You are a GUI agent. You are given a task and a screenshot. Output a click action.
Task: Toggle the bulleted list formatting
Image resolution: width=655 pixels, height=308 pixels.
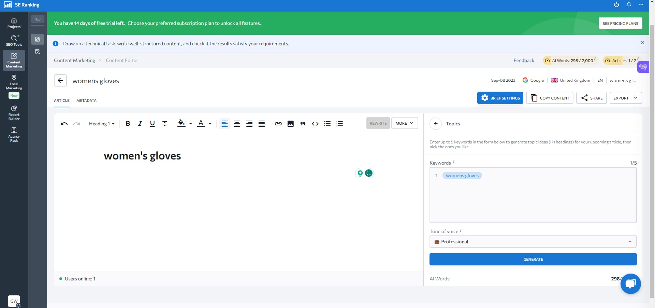pos(327,124)
